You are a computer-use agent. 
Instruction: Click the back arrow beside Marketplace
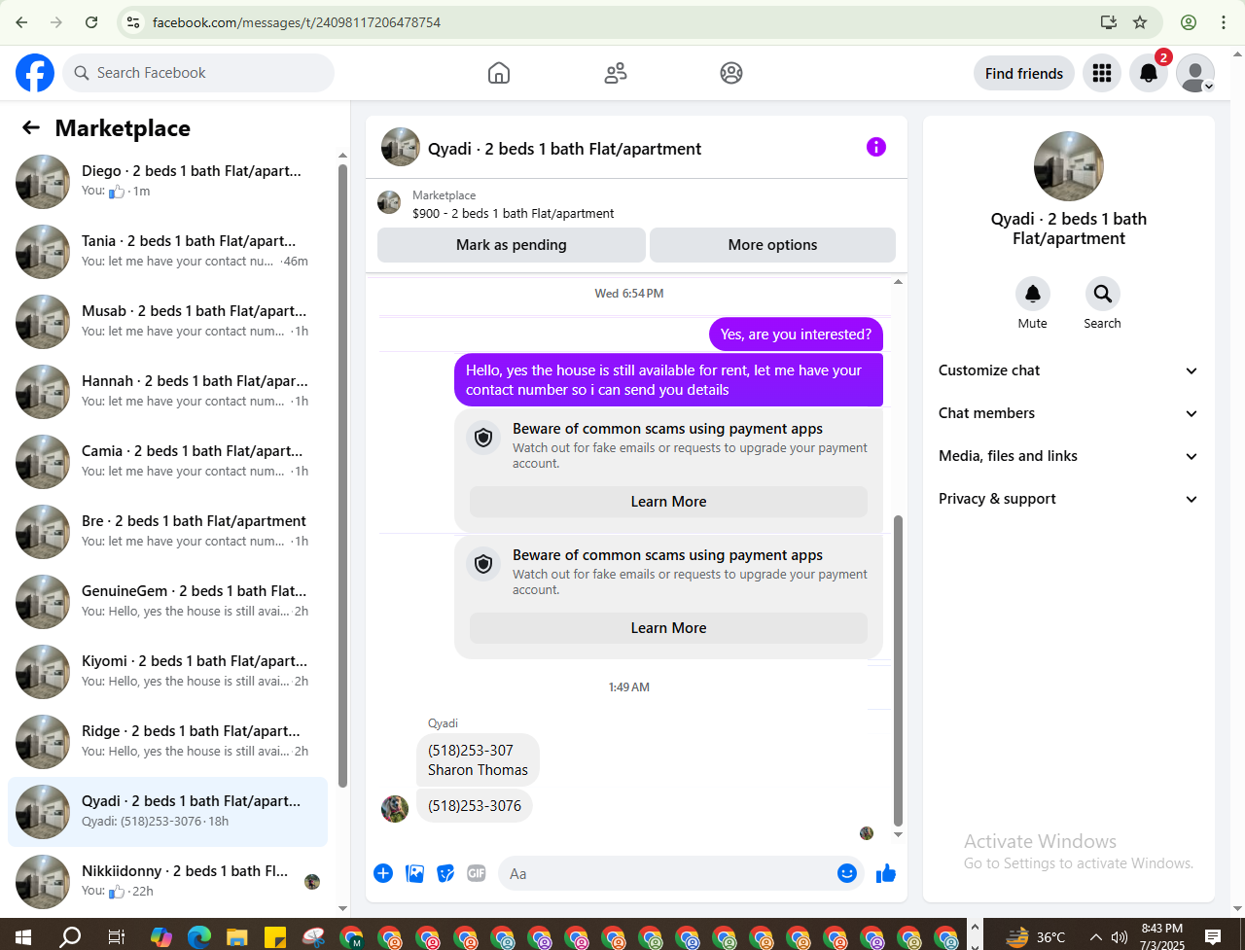[x=31, y=127]
